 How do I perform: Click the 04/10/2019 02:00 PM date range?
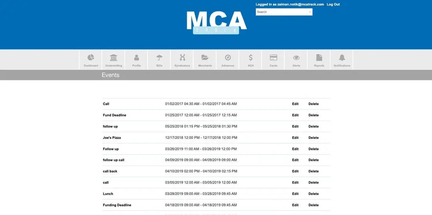tap(201, 171)
